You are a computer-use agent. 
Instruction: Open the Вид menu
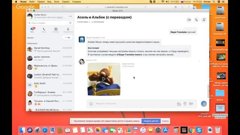(49, 1)
